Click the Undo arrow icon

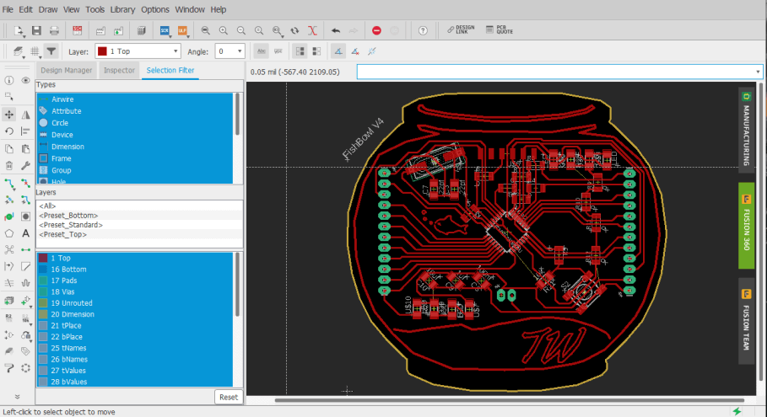click(x=336, y=30)
